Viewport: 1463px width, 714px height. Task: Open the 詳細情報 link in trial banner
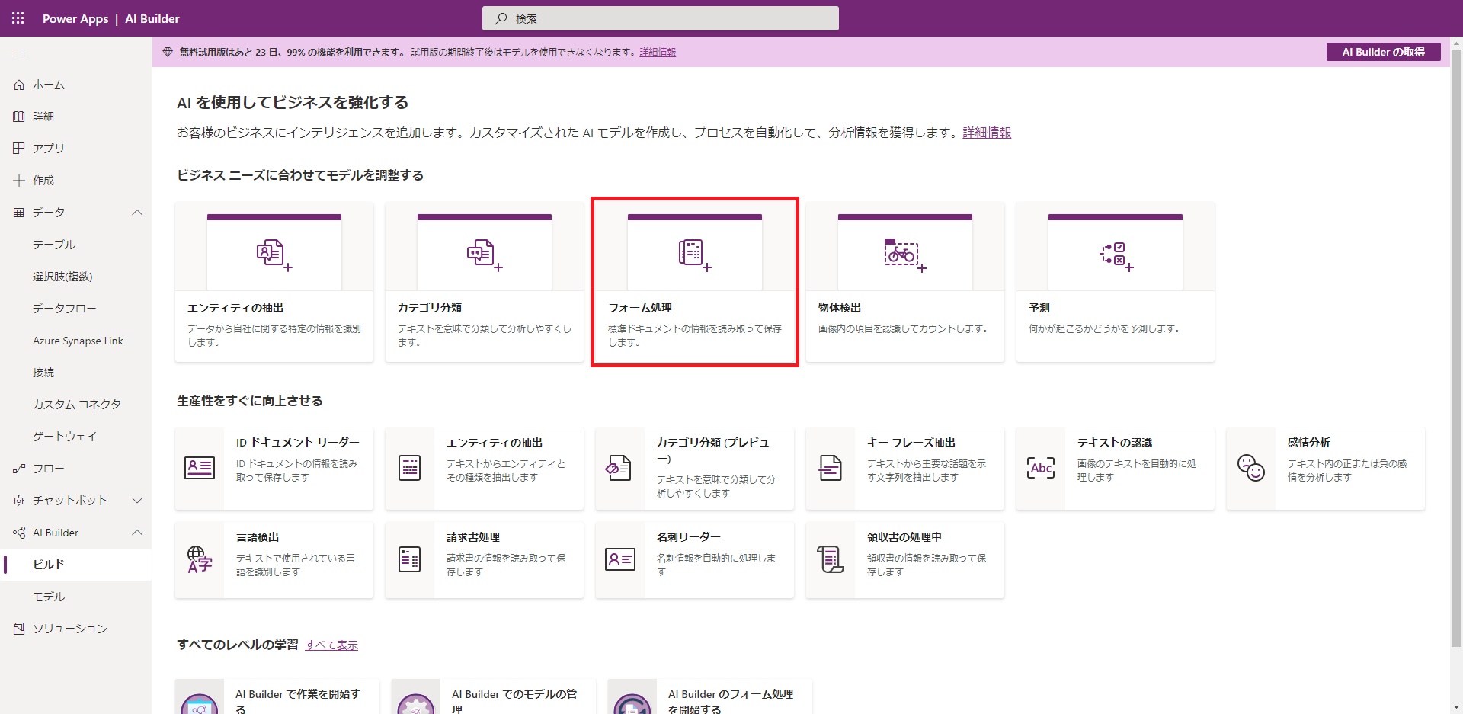point(658,52)
